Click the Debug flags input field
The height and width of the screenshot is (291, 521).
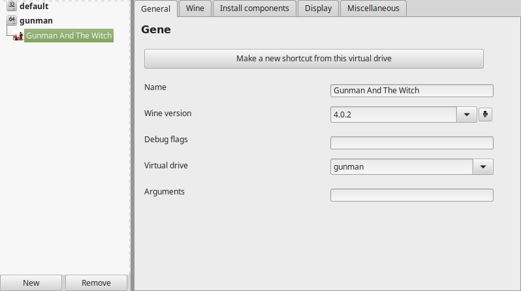coord(412,143)
